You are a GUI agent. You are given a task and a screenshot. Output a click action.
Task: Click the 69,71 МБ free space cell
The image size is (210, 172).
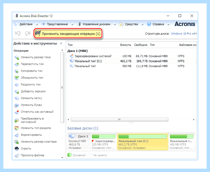point(142,56)
